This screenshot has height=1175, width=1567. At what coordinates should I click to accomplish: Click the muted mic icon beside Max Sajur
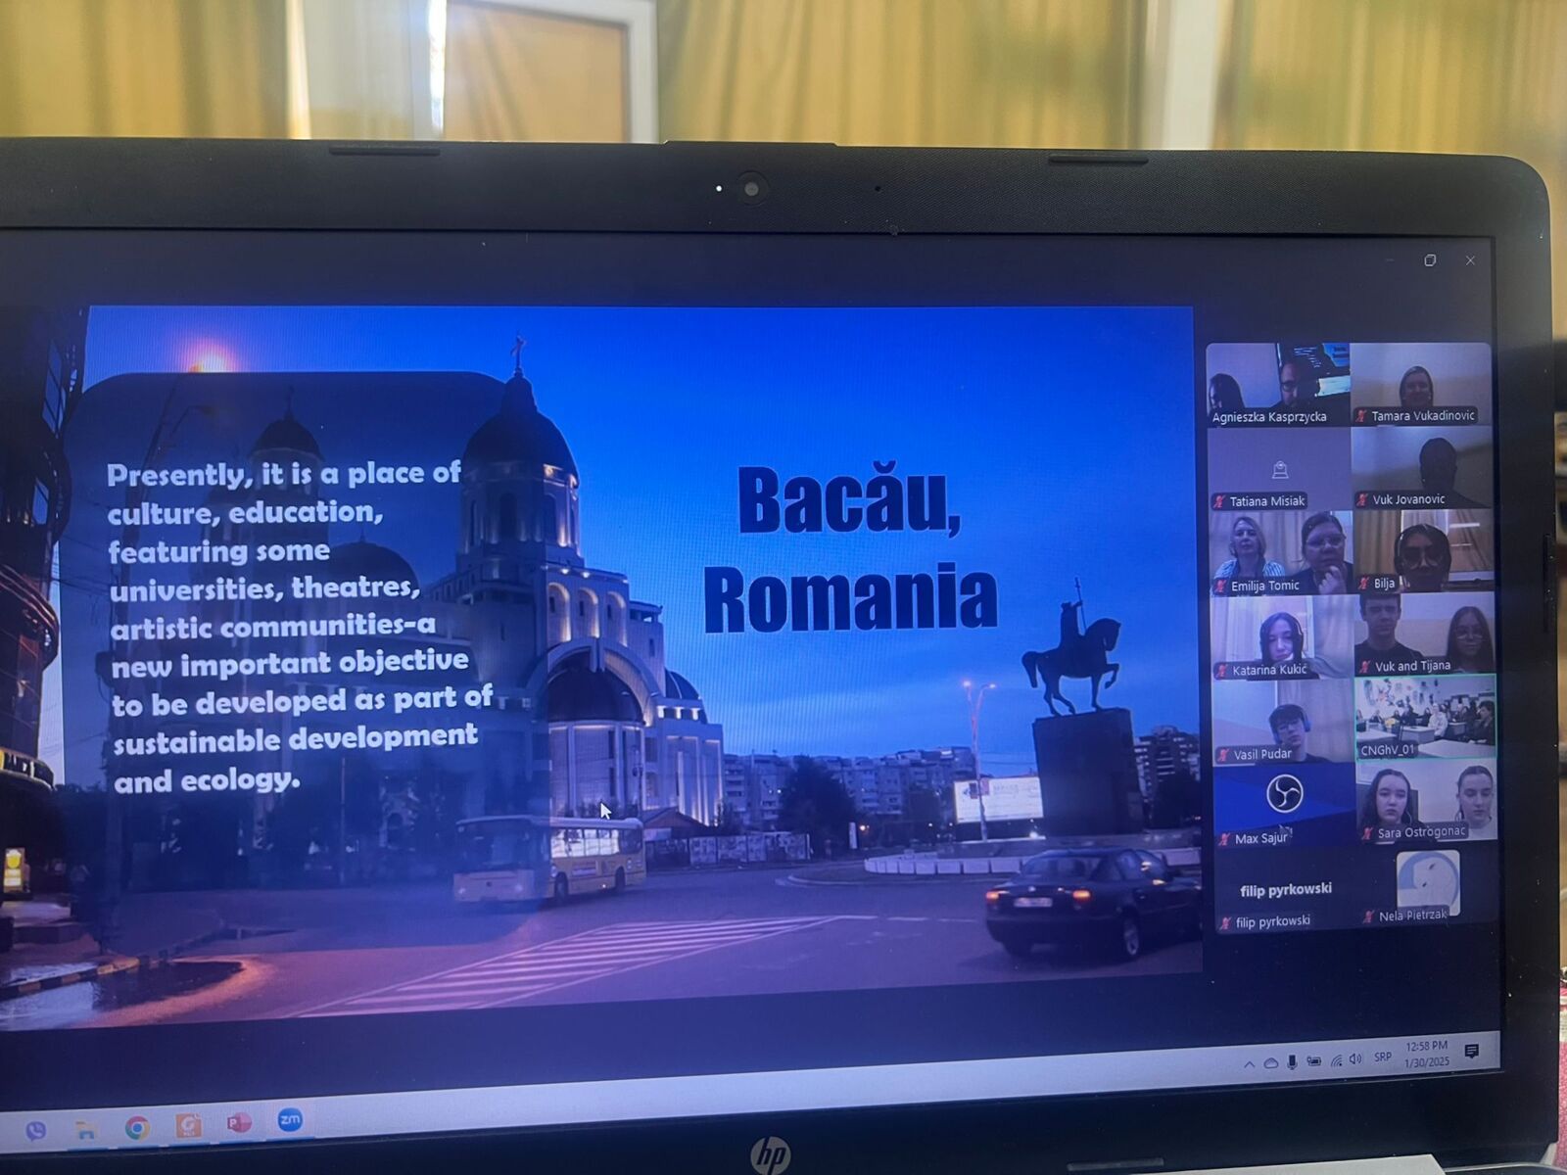pos(1223,838)
